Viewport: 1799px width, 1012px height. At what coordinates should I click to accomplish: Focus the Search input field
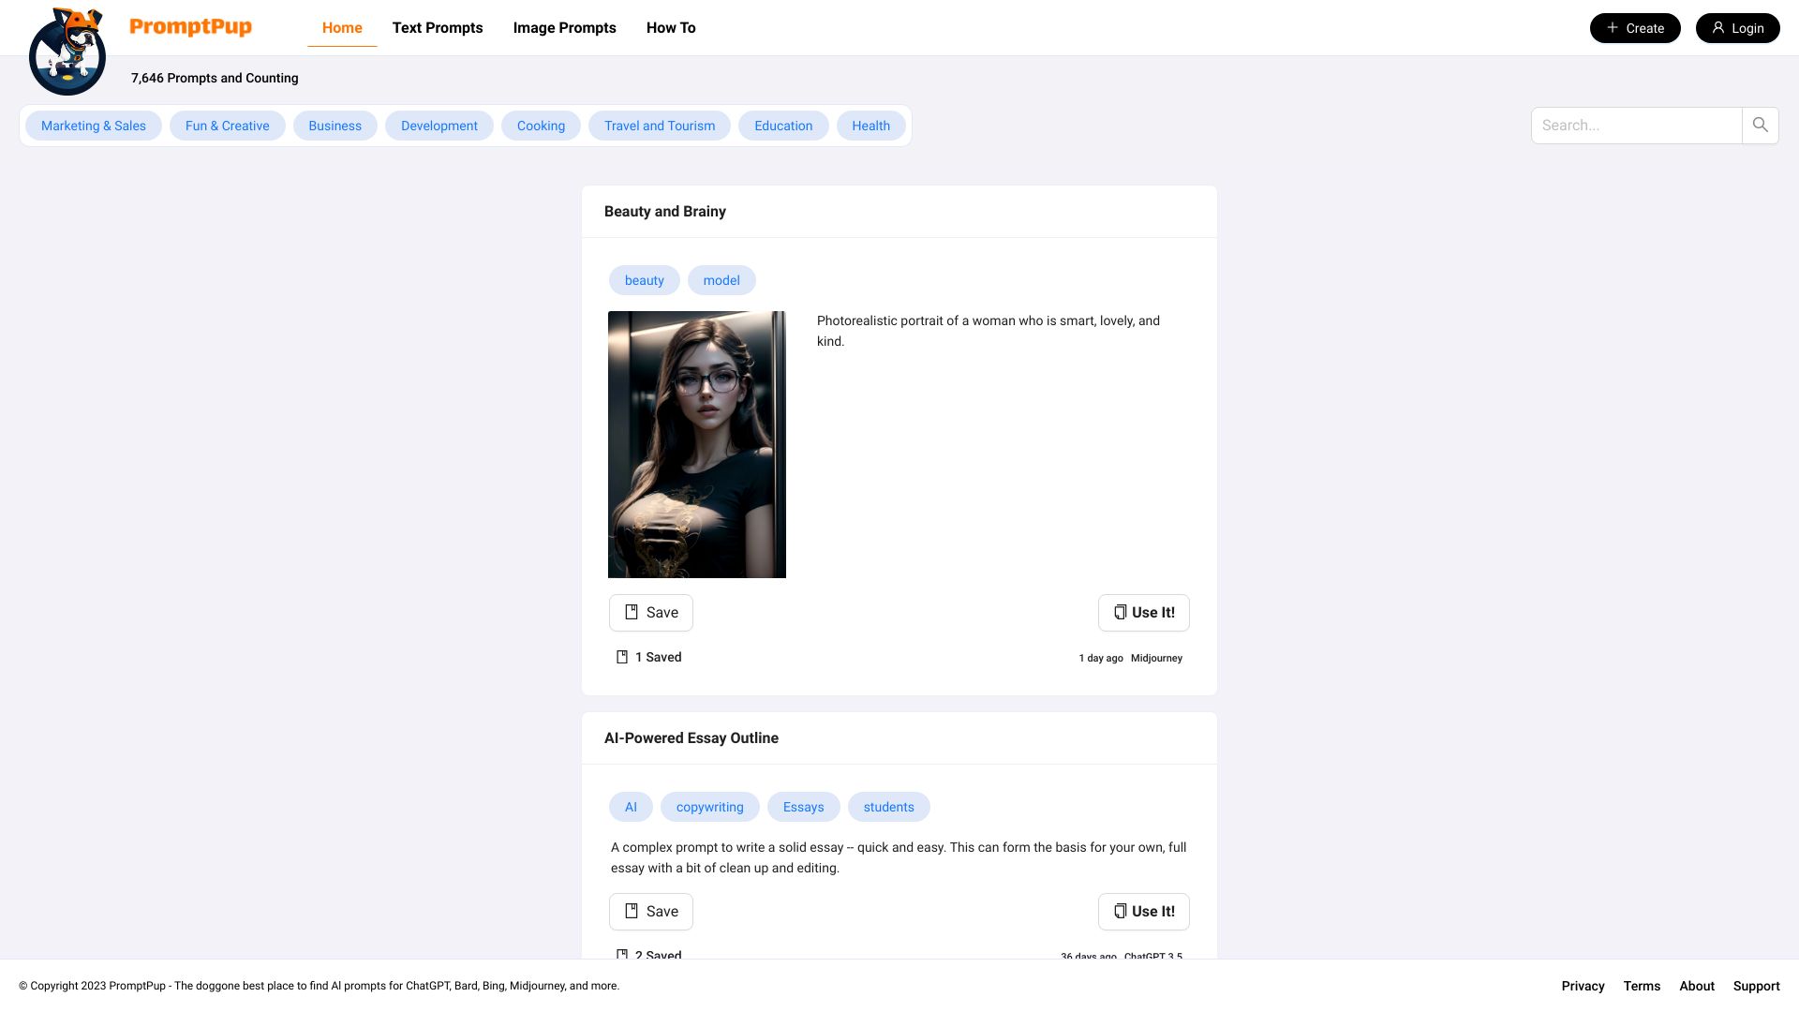[x=1635, y=126]
